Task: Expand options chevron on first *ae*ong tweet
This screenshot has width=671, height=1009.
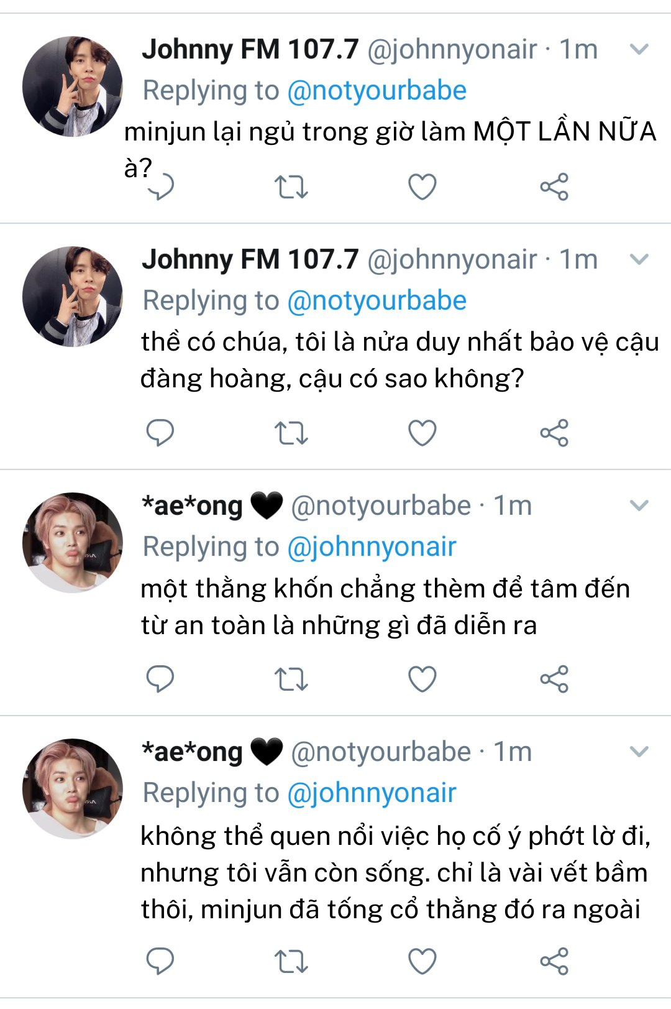Action: (639, 505)
